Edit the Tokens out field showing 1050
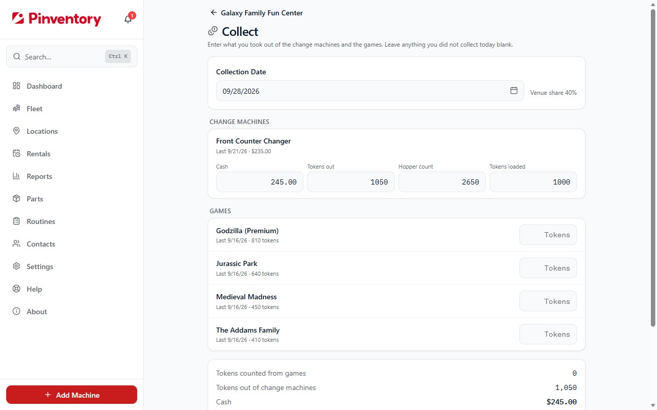 [351, 182]
